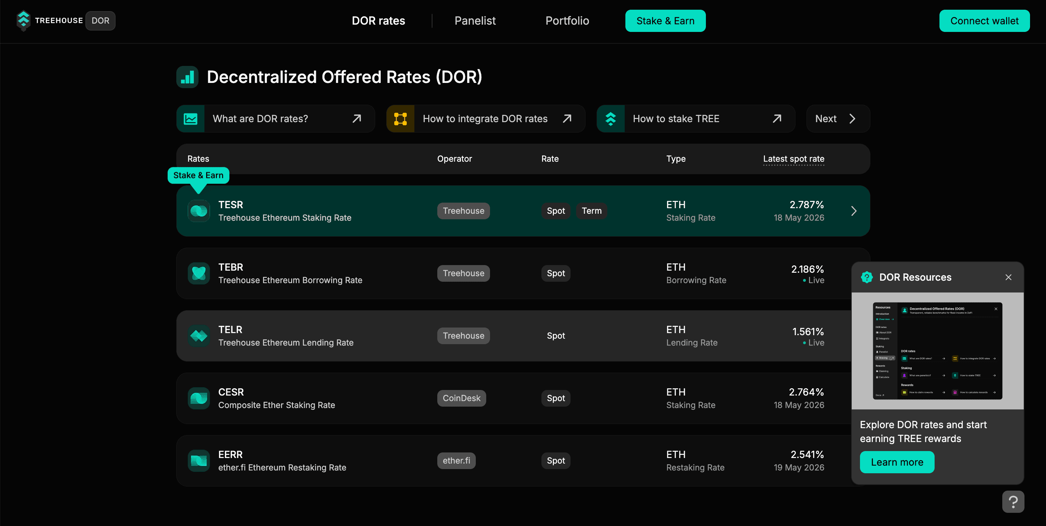Open 'How to stake TREE' link
The image size is (1046, 526).
tap(695, 119)
